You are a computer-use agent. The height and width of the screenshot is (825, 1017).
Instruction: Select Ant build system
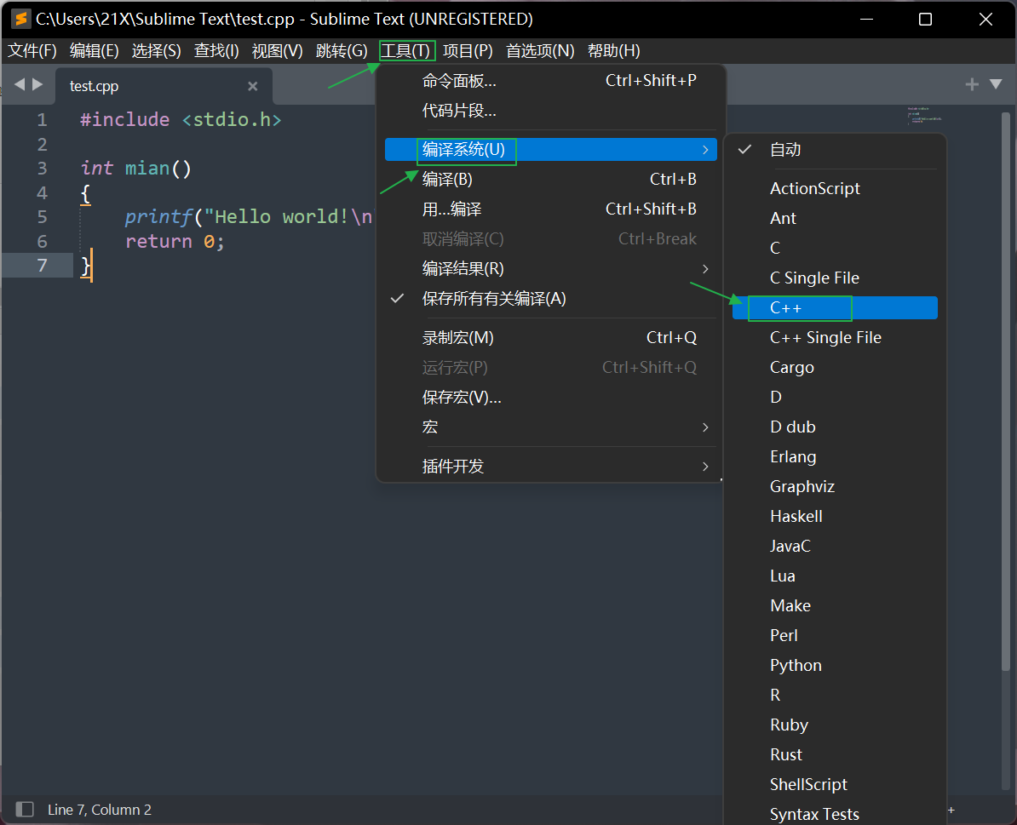point(835,219)
